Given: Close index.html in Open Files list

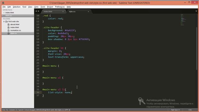Looking at the screenshot, I should (x=4, y=12).
